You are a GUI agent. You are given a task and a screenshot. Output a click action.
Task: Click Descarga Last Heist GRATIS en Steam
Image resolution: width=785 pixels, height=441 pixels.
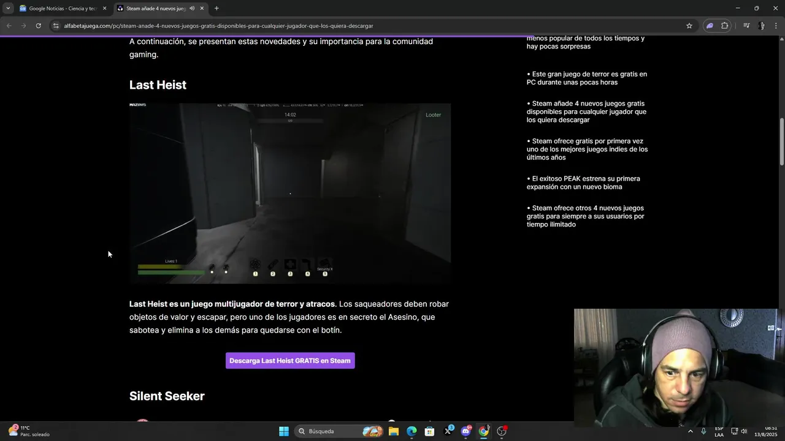290,361
